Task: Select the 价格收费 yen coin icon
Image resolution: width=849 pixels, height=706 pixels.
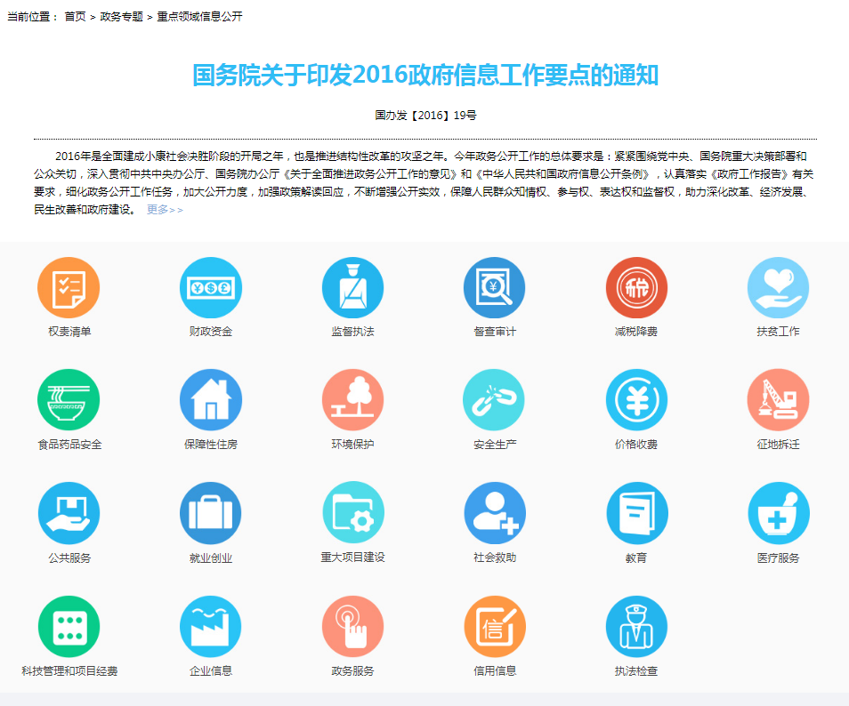Action: (x=636, y=400)
